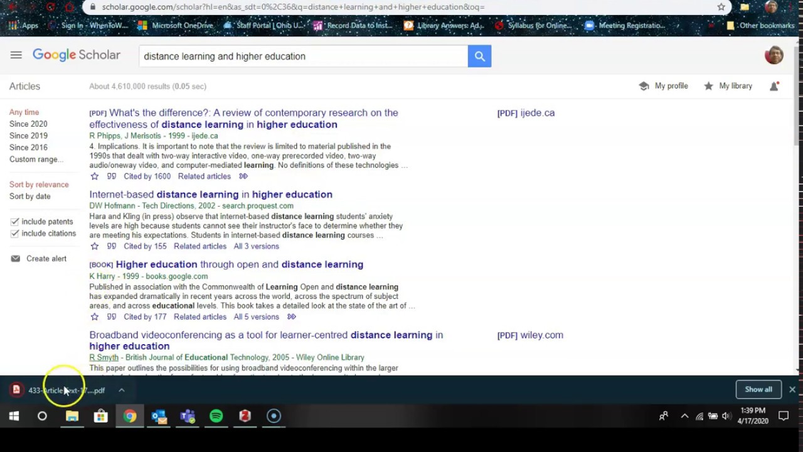Open the volume control in system tray
This screenshot has width=803, height=452.
coord(726,416)
